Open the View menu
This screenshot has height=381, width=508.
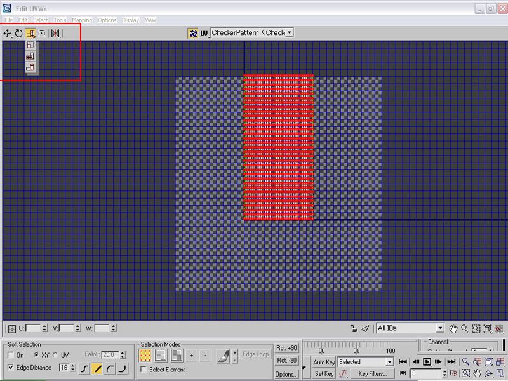150,20
